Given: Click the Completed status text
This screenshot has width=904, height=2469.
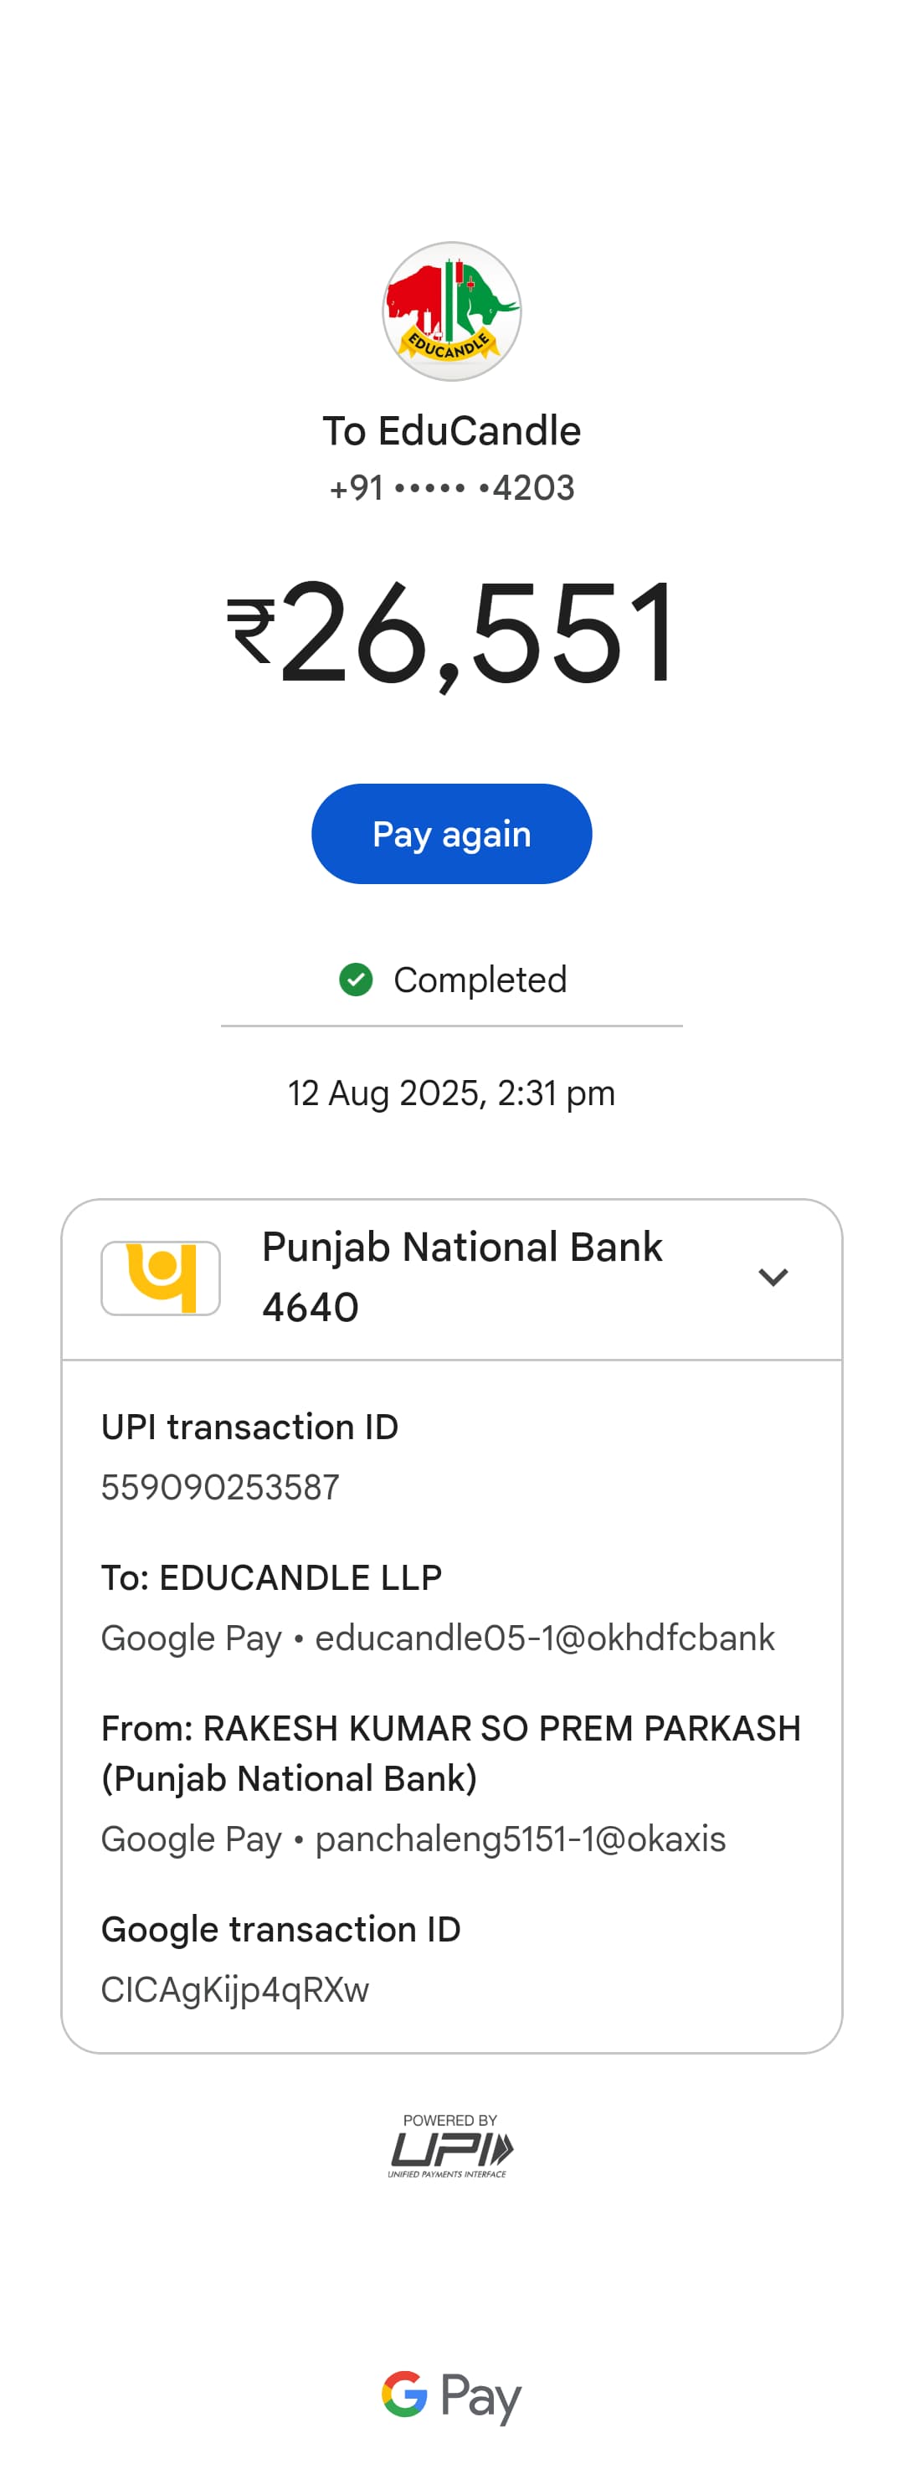Looking at the screenshot, I should (480, 980).
